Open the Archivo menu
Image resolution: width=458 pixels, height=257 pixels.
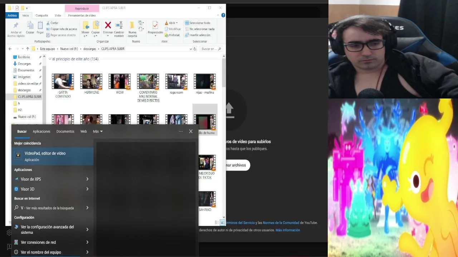12,15
